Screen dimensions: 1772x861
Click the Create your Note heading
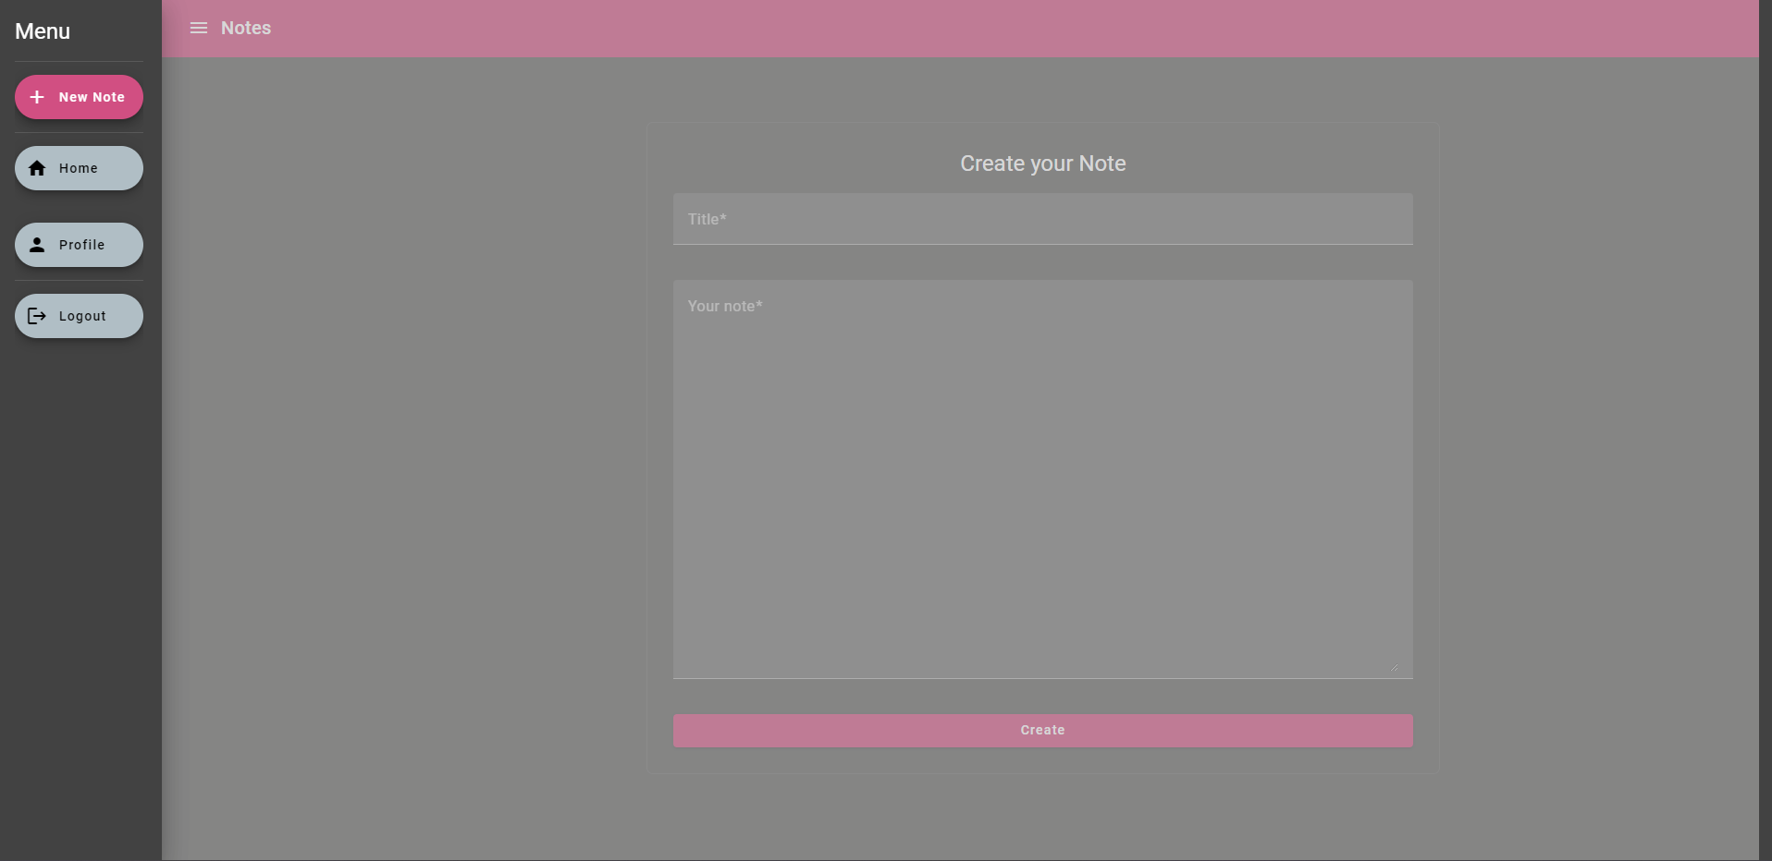coord(1042,164)
